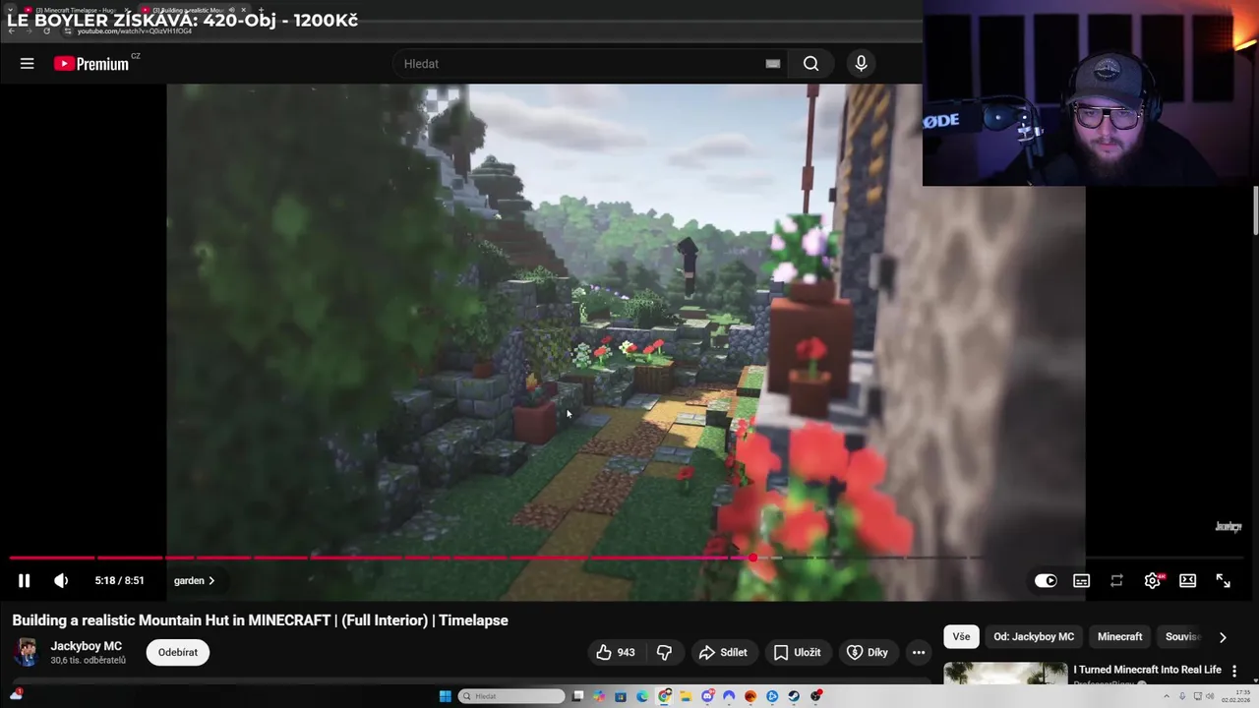Show more filter chips with right arrow
Image resolution: width=1259 pixels, height=708 pixels.
click(x=1223, y=637)
